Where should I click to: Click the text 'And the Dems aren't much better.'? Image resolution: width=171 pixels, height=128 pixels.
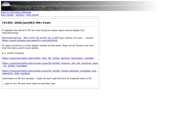21,48
